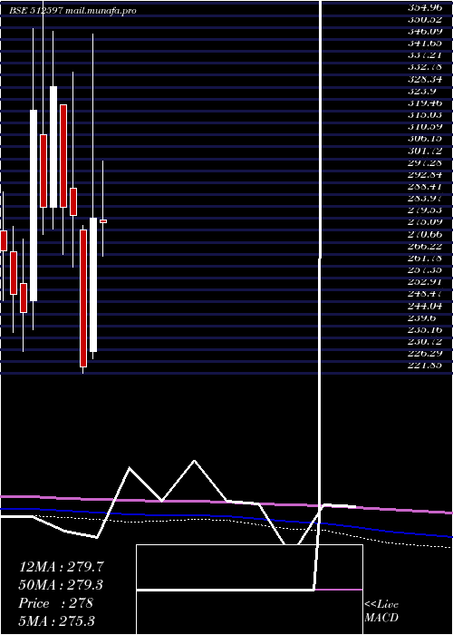Click the 252.91 price axis label
The width and height of the screenshot is (453, 635).
coord(425,282)
